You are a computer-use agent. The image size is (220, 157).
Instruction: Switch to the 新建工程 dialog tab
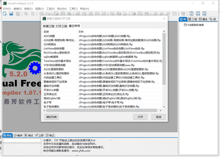(49, 26)
